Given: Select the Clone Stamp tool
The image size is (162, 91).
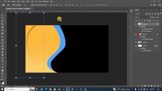Looking at the screenshot, I should click(x=2, y=40).
